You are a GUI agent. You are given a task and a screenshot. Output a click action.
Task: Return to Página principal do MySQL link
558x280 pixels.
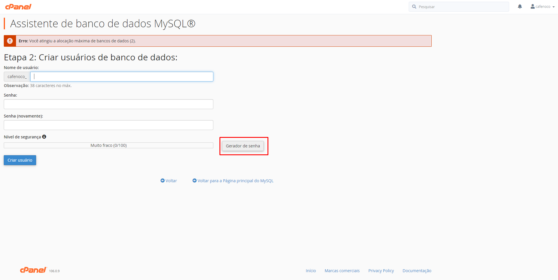tap(235, 181)
